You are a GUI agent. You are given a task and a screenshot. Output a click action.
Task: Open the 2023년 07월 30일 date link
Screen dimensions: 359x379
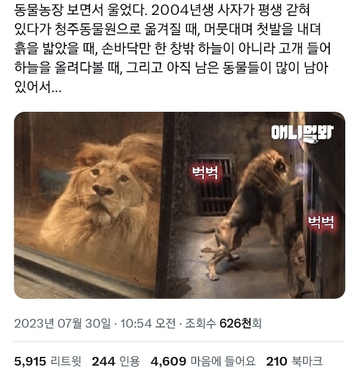coord(63,323)
